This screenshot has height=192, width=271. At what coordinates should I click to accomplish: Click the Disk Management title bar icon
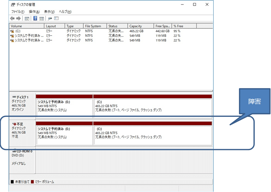(13, 5)
